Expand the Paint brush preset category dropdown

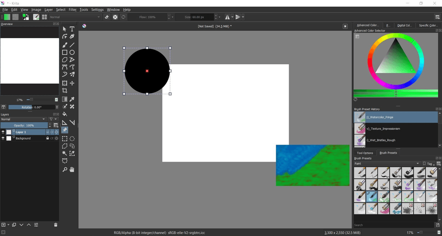pos(387,163)
